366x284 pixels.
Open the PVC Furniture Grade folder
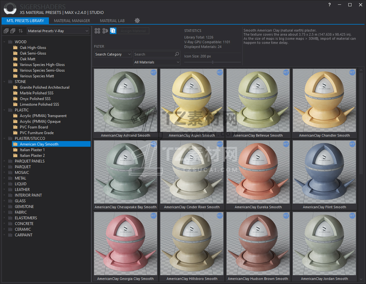[x=37, y=133]
